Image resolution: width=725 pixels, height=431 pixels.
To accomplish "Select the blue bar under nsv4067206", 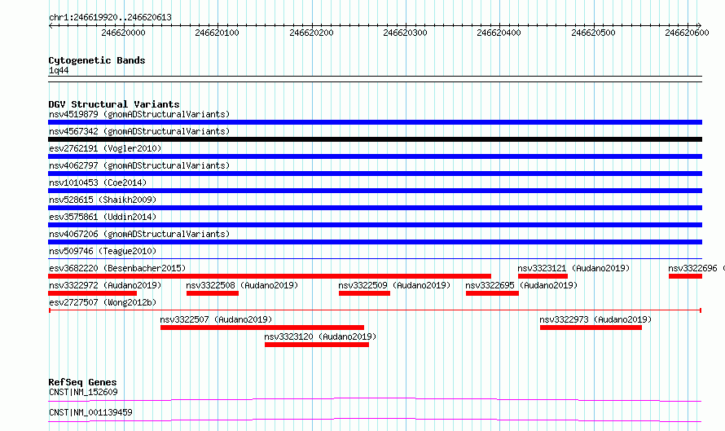I will point(375,242).
